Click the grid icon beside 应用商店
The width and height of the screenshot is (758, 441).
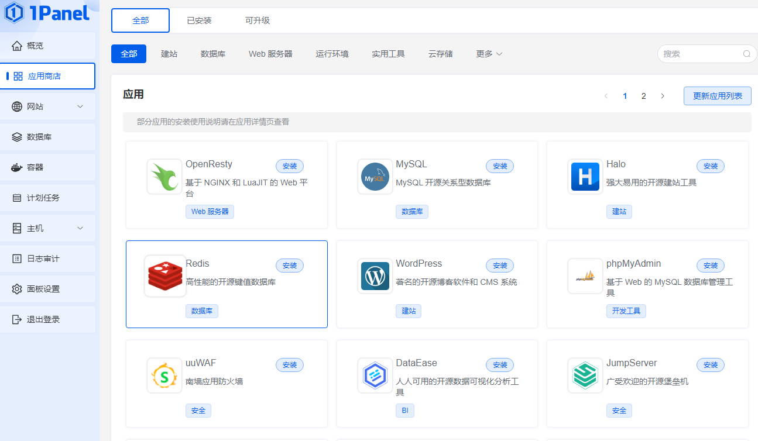[x=18, y=76]
